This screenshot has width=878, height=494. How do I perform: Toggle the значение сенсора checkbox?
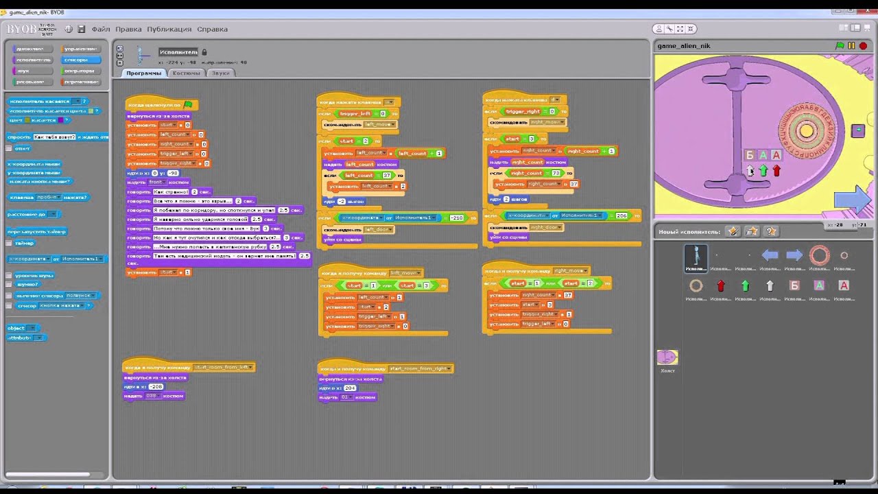pyautogui.click(x=9, y=296)
